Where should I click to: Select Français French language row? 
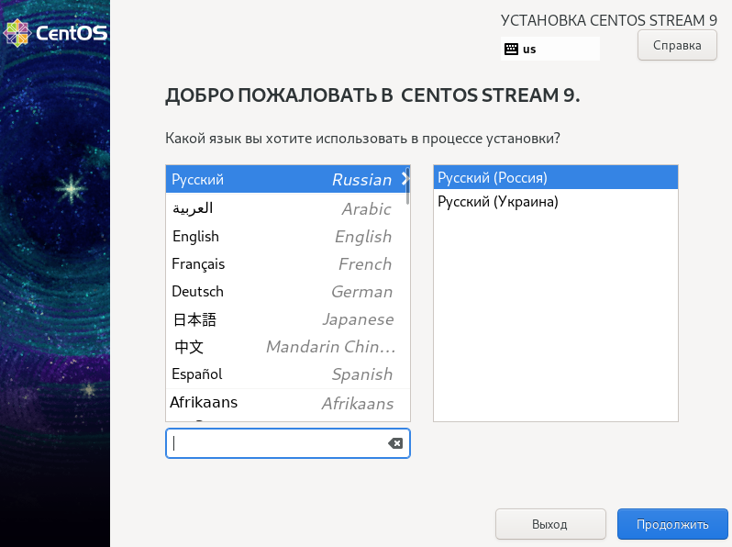[288, 264]
